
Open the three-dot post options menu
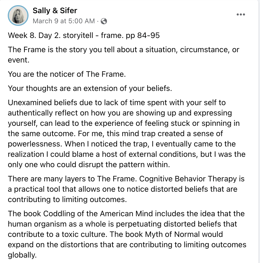pos(241,15)
